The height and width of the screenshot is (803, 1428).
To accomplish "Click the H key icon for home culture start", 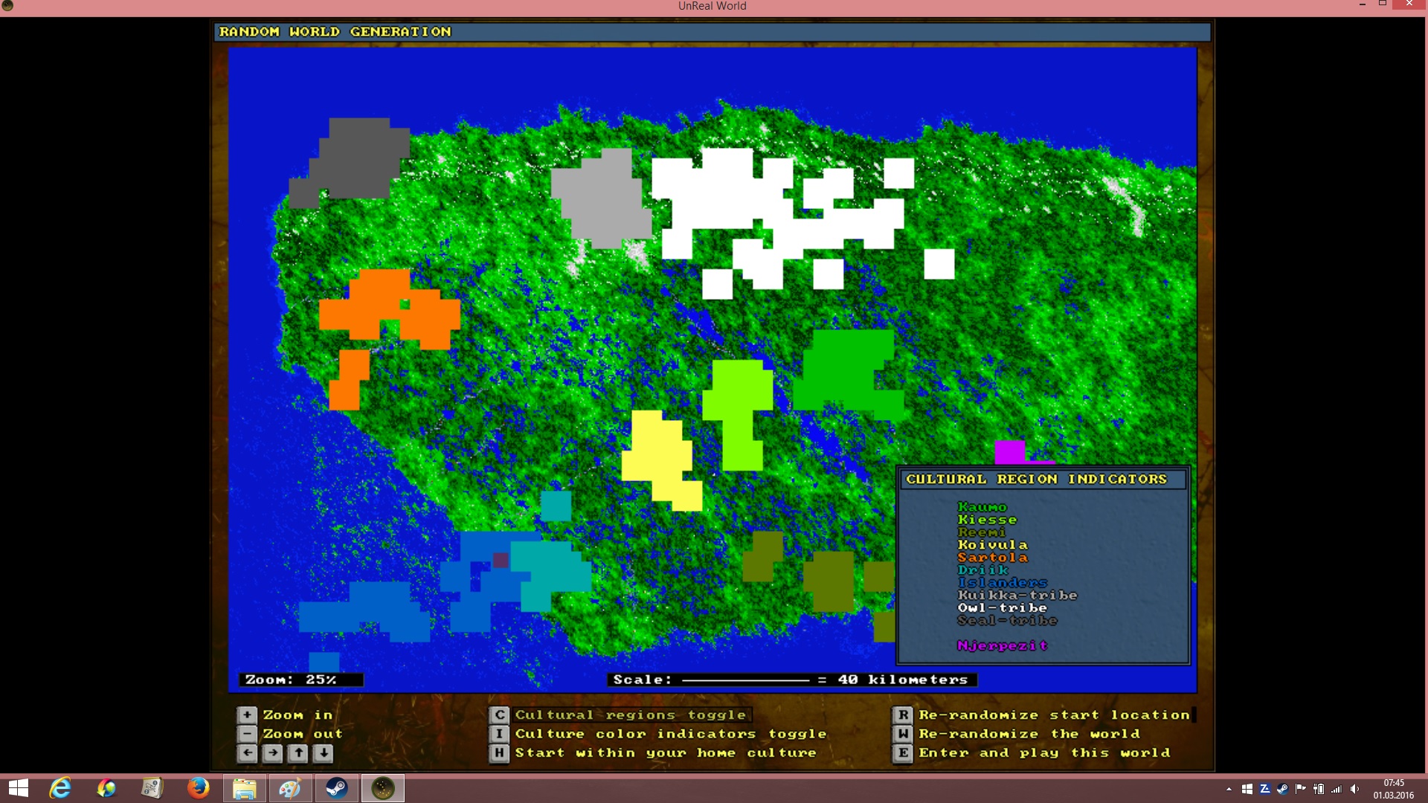I will pyautogui.click(x=499, y=753).
